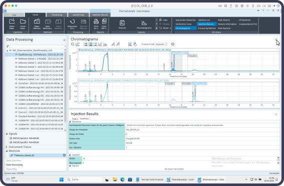
Task: Open the Reprocess All dropdown button
Action: (x=72, y=24)
